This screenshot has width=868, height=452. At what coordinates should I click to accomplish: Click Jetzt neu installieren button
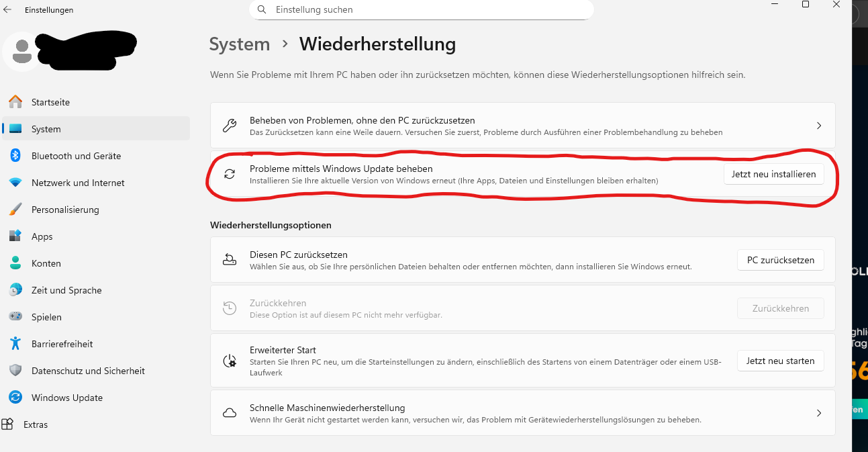(773, 174)
